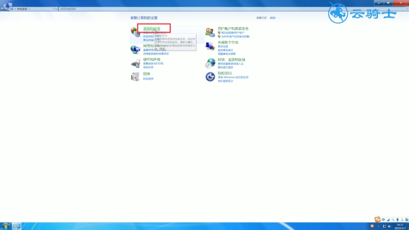This screenshot has height=230, width=409.
Task: Click 更改键盘或其他输入法 link
Action: pyautogui.click(x=231, y=63)
